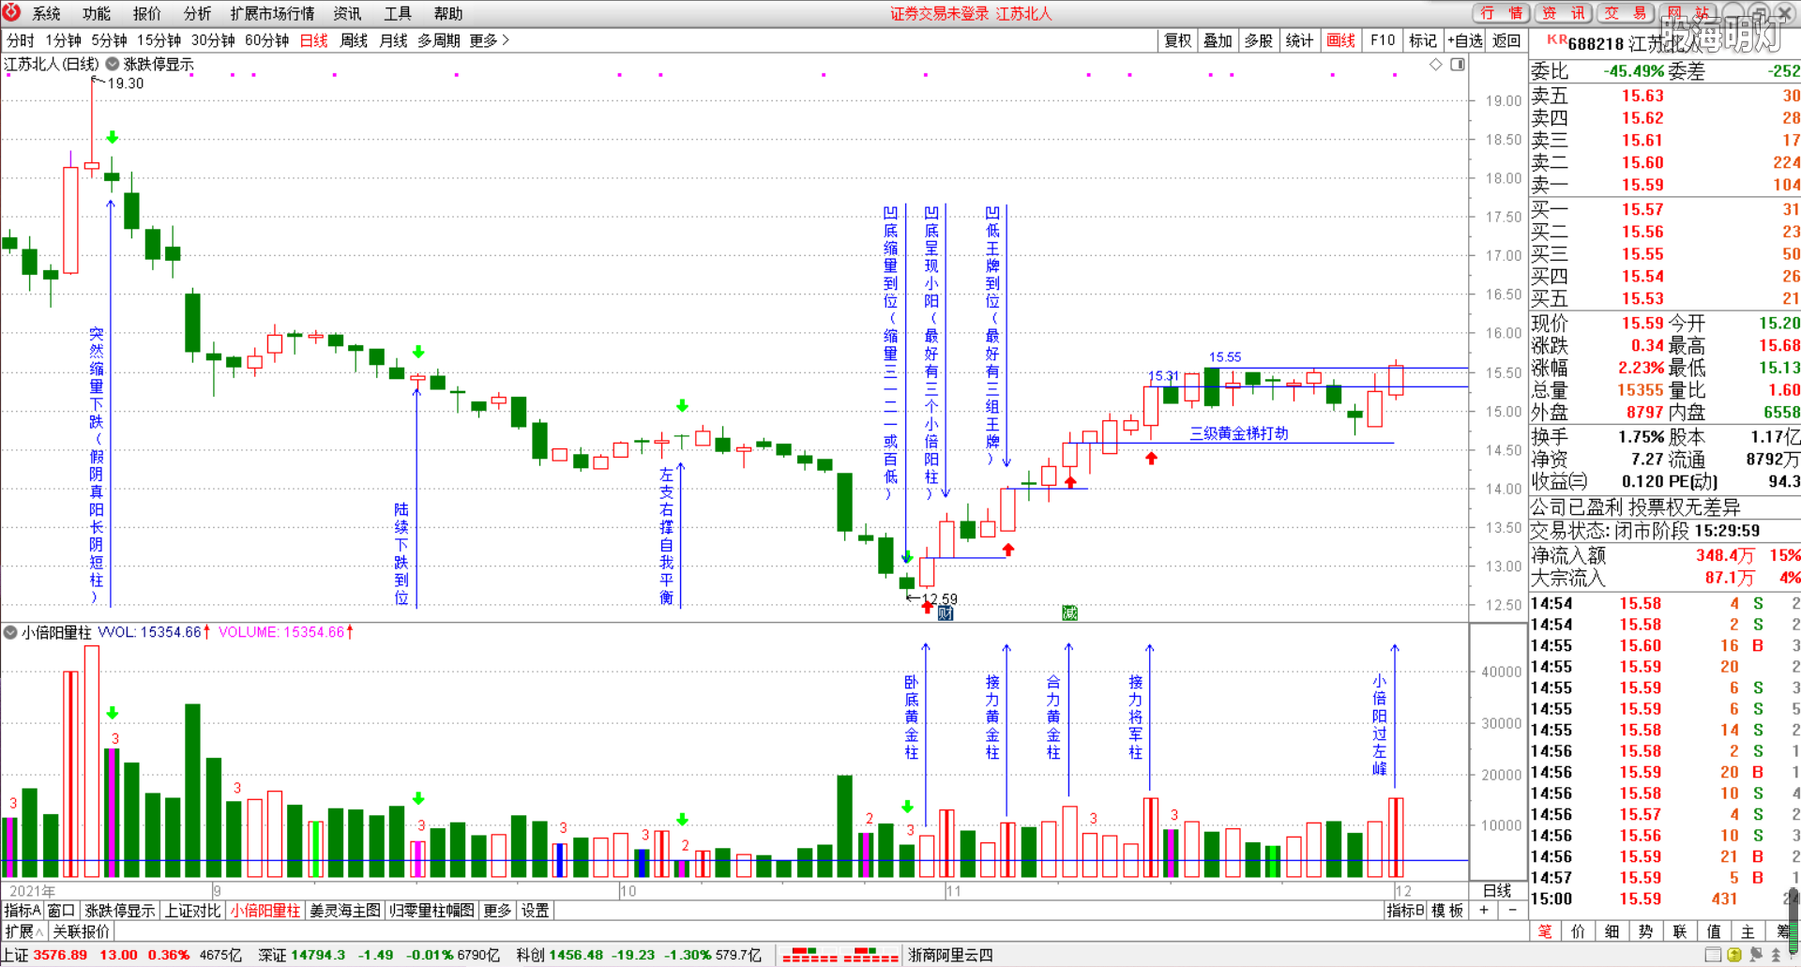Toggle the side panel icon above chart
The image size is (1801, 967).
[1458, 64]
